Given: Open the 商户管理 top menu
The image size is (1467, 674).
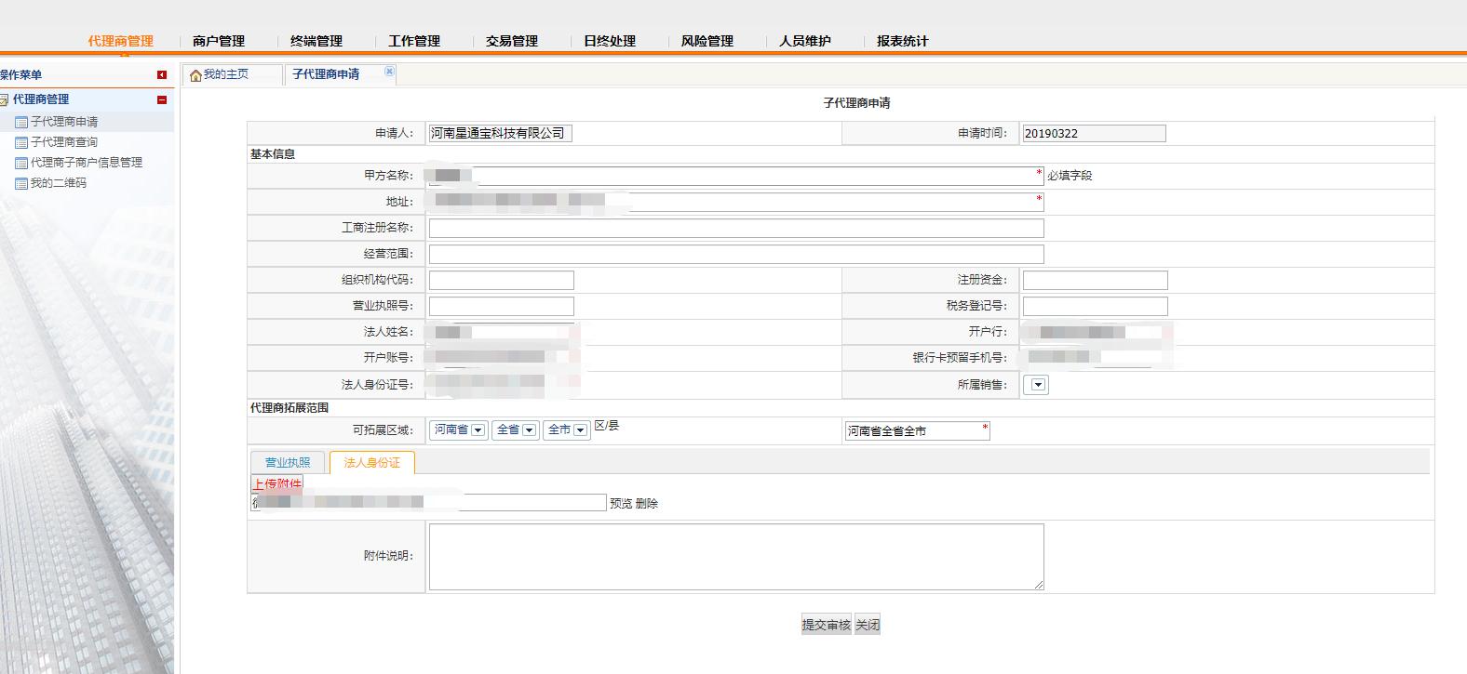Looking at the screenshot, I should coord(219,41).
